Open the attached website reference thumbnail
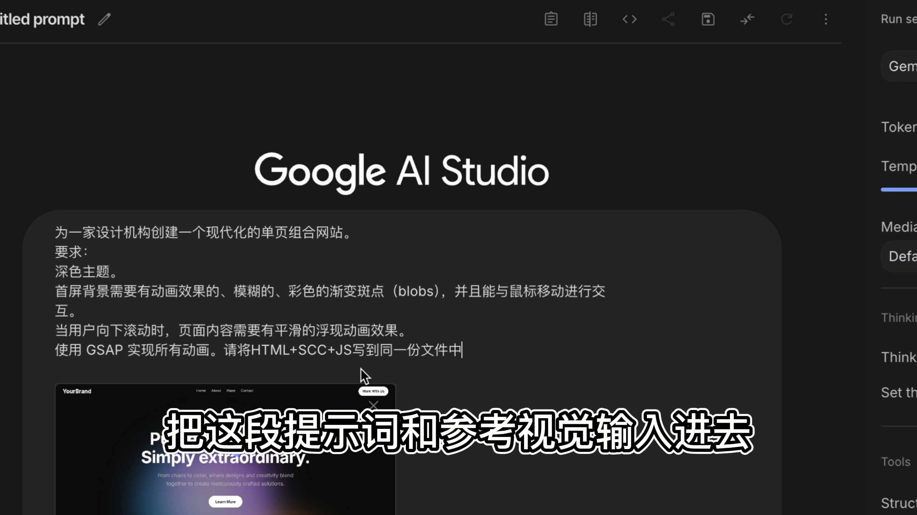917x515 pixels. click(225, 449)
